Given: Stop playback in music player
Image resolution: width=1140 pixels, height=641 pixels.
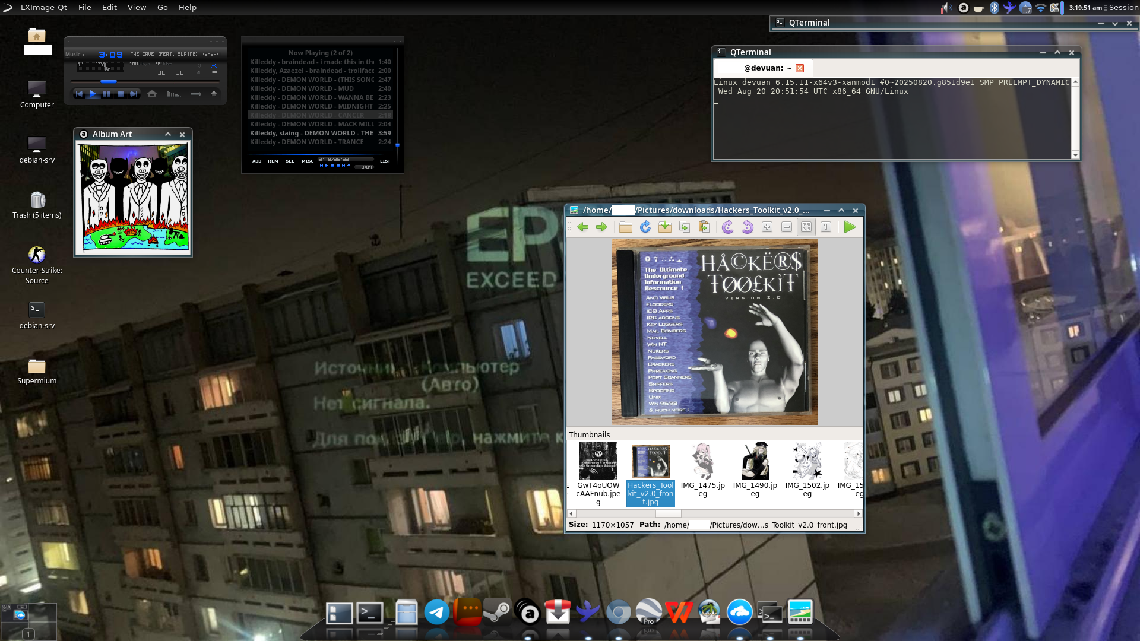Looking at the screenshot, I should [x=121, y=94].
